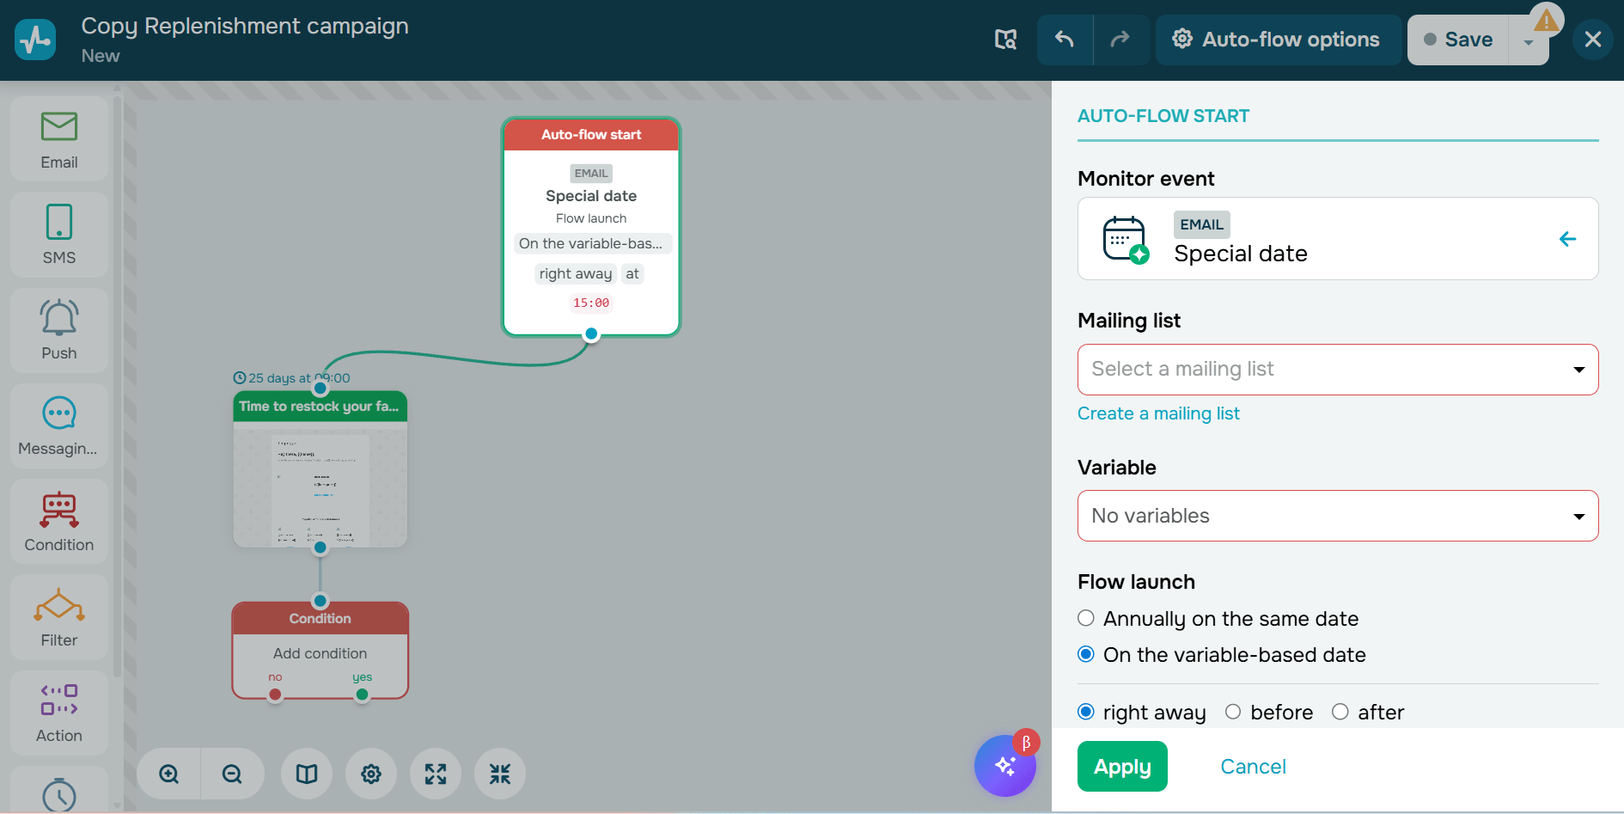Select the Auto-flow start node
1624x814 pixels.
591,227
